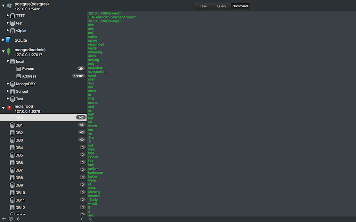This screenshot has width=356, height=222.
Task: Expand the MongoDBX database
Action: (8, 84)
